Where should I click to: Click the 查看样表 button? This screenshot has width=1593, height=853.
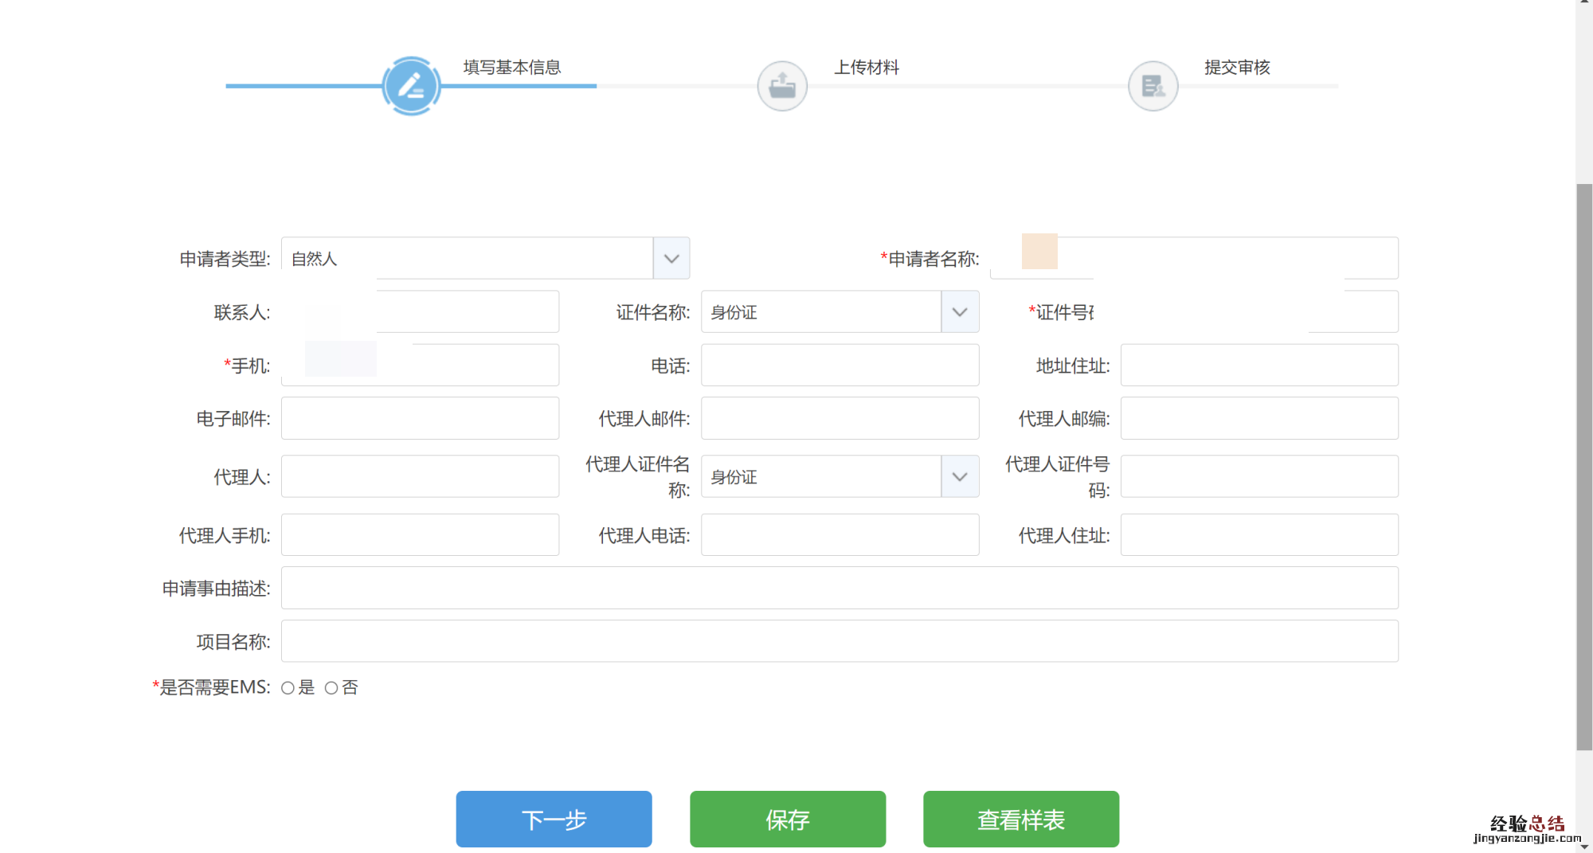click(1020, 820)
